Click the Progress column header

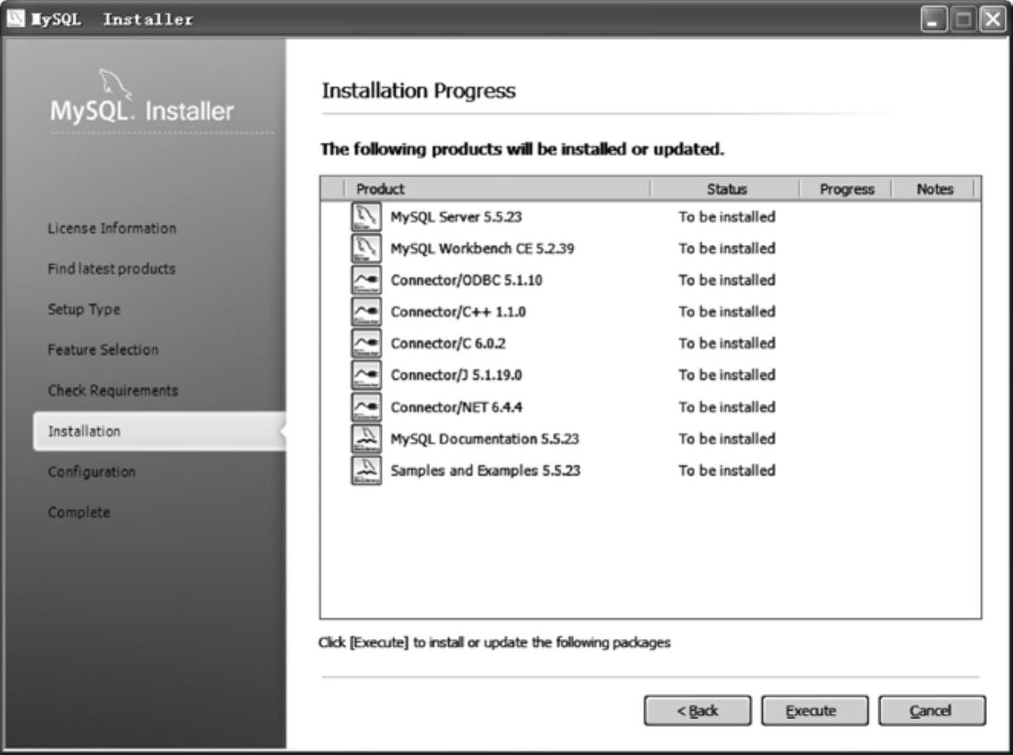(x=846, y=189)
